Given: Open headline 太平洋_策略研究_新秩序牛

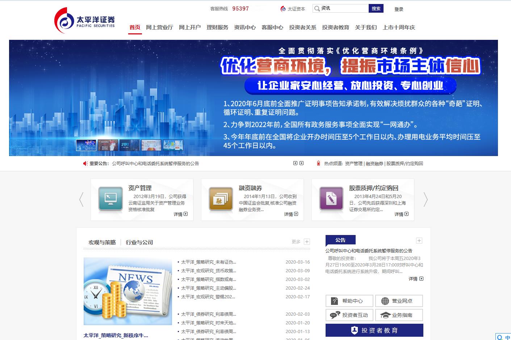Looking at the screenshot, I should point(116,335).
